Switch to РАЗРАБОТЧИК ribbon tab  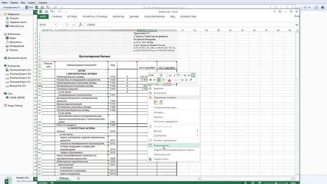tap(188, 17)
